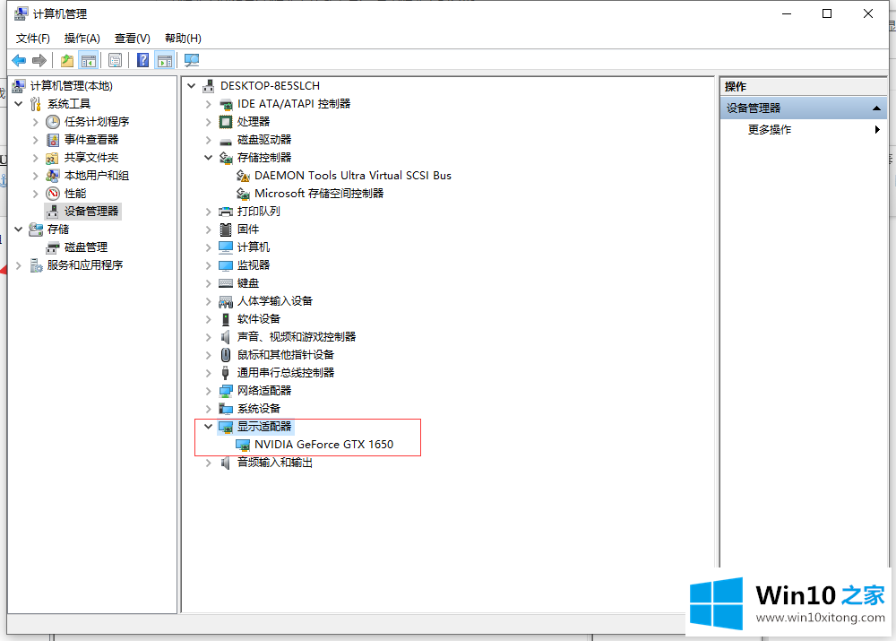This screenshot has height=641, width=896.
Task: Expand the 任务计划程序 node
Action: coord(36,122)
